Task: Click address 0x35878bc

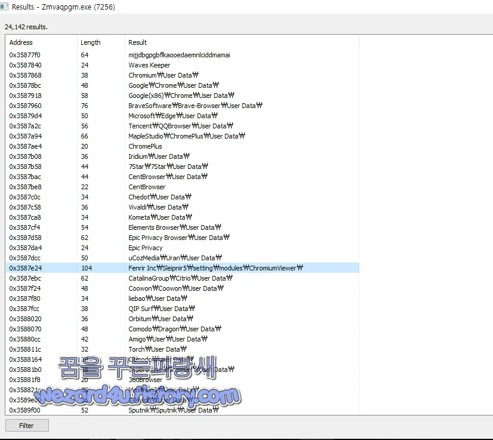Action: tap(25, 85)
